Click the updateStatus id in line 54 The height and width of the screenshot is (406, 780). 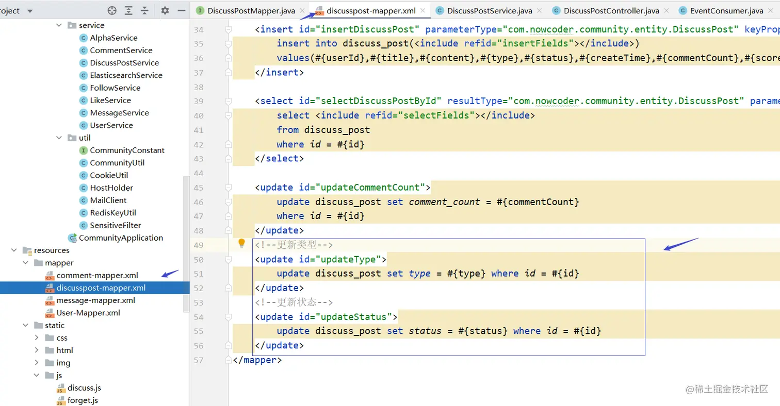coord(356,316)
